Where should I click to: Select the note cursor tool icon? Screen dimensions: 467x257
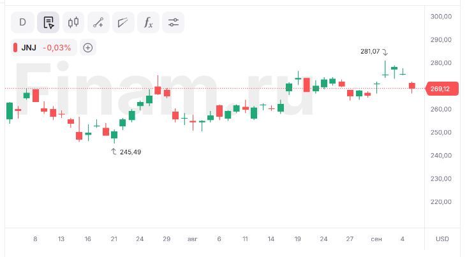tap(48, 22)
